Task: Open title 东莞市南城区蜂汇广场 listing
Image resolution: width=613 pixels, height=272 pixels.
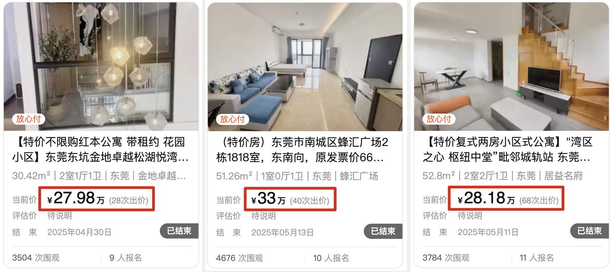Action: click(x=302, y=149)
